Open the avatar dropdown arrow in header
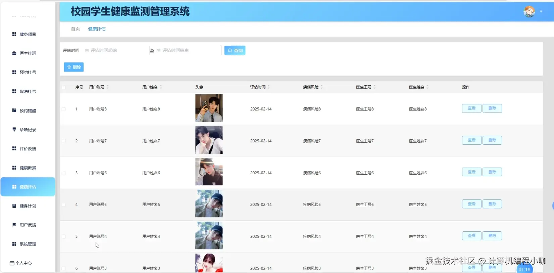 click(x=541, y=12)
